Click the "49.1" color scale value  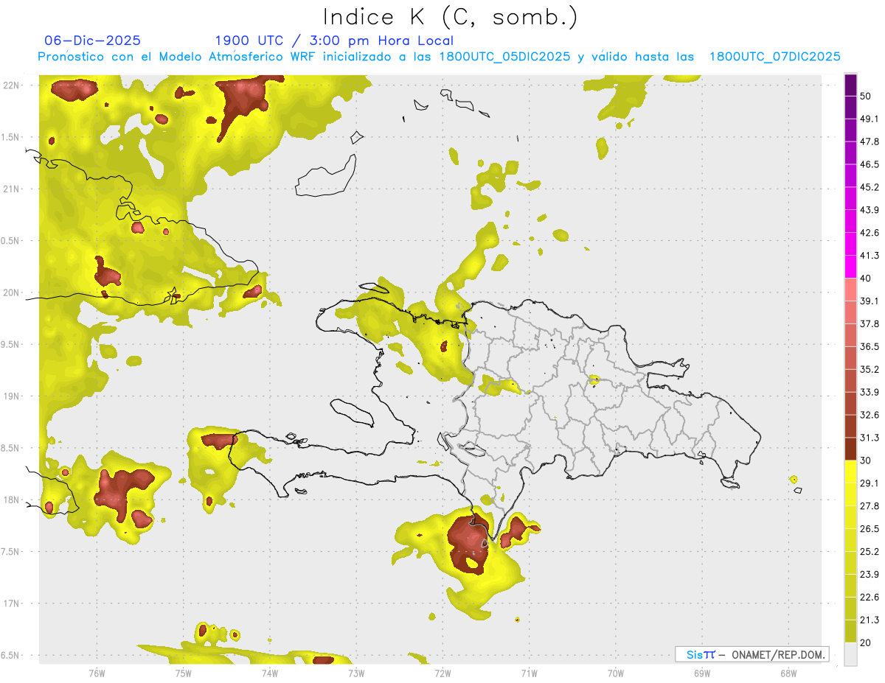click(870, 119)
